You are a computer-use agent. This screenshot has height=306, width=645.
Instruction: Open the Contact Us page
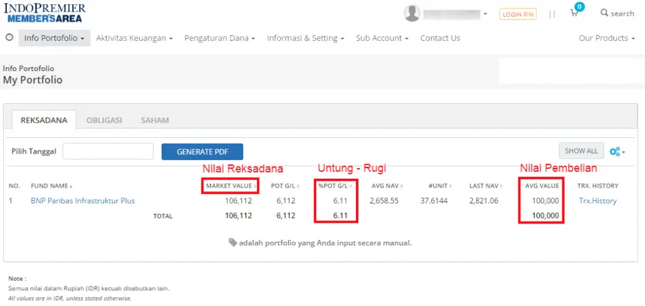tap(440, 38)
